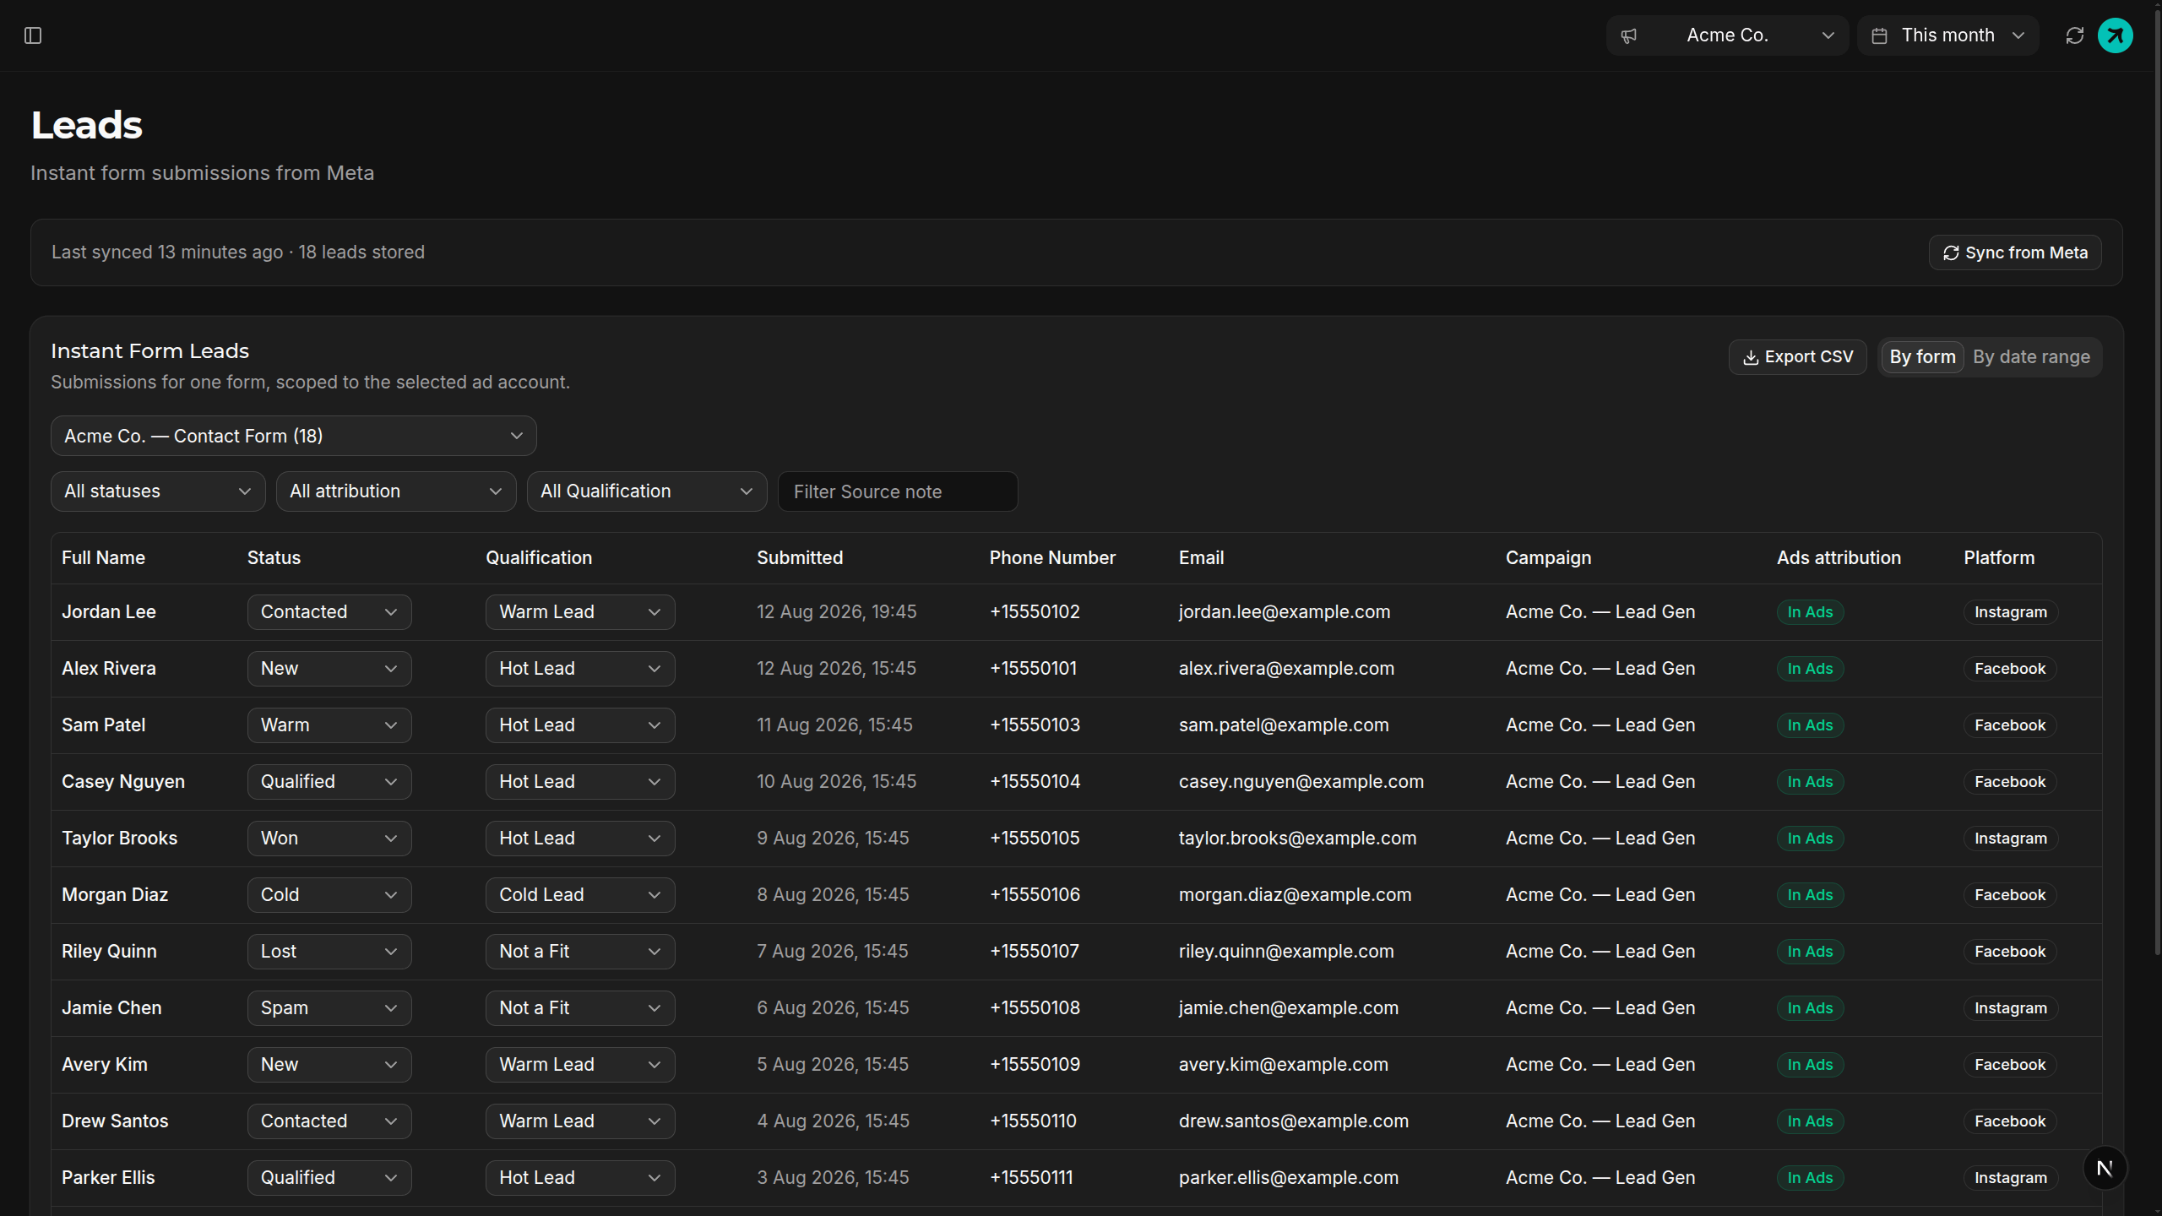Viewport: 2162px width, 1216px height.
Task: Click the round N badge icon
Action: 2105,1168
